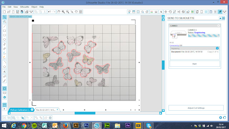This screenshot has width=229, height=129.
Task: Click the Start button
Action: (195, 64)
